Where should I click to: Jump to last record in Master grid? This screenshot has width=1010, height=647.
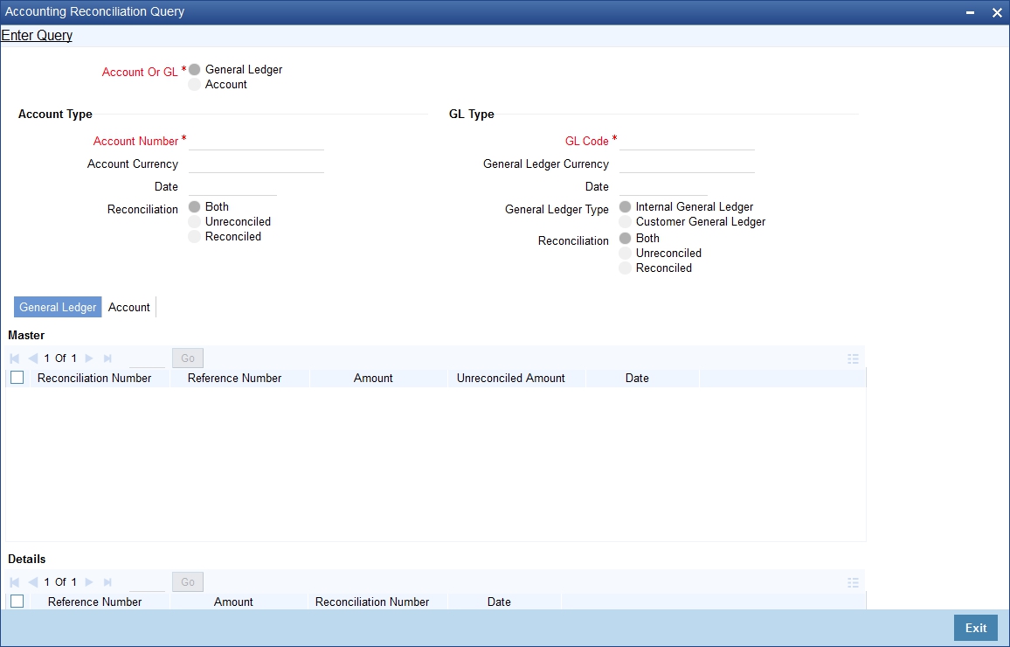(x=107, y=358)
